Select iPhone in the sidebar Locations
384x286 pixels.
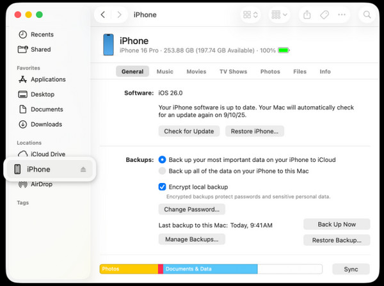pyautogui.click(x=50, y=169)
